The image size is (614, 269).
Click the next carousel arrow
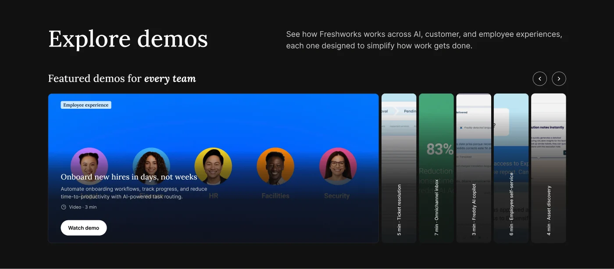(x=559, y=79)
